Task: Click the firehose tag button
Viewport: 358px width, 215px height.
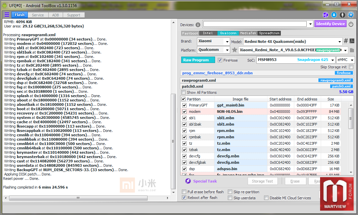Action: coord(344,73)
